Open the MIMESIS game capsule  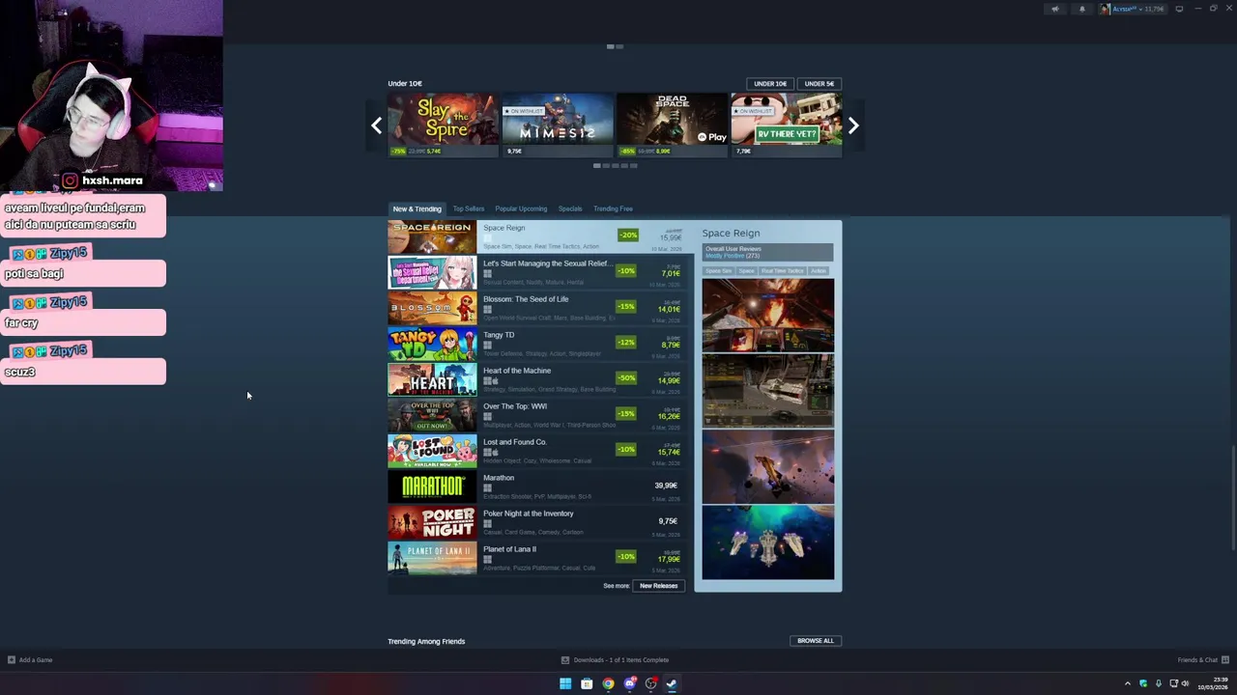[x=558, y=125]
